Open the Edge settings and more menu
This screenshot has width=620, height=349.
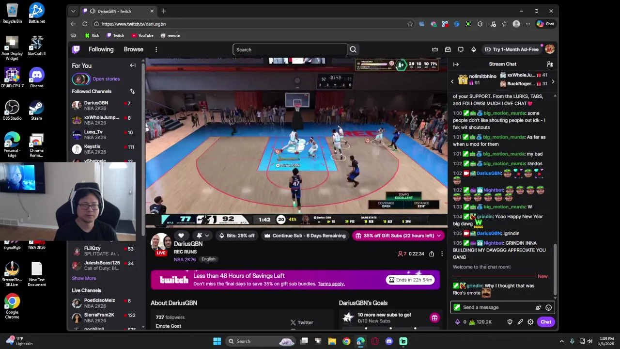click(x=527, y=24)
